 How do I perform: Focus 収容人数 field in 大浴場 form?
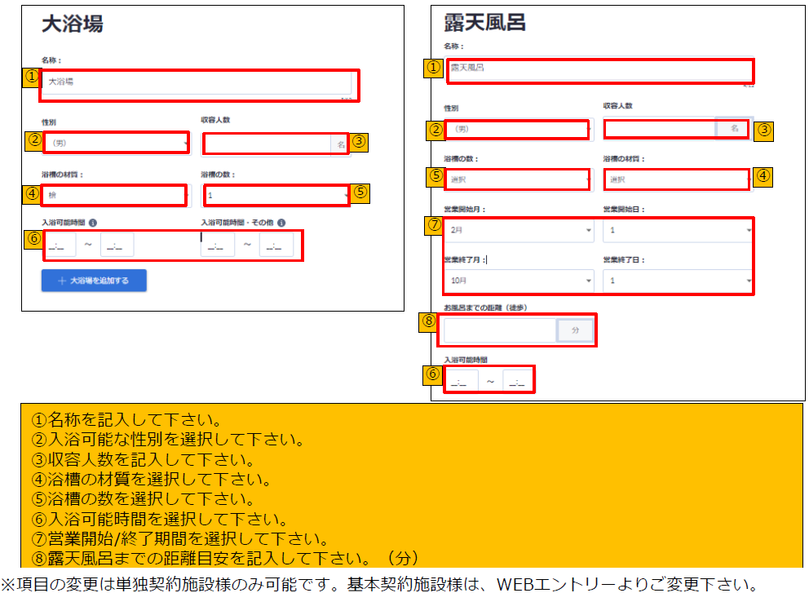coord(266,144)
